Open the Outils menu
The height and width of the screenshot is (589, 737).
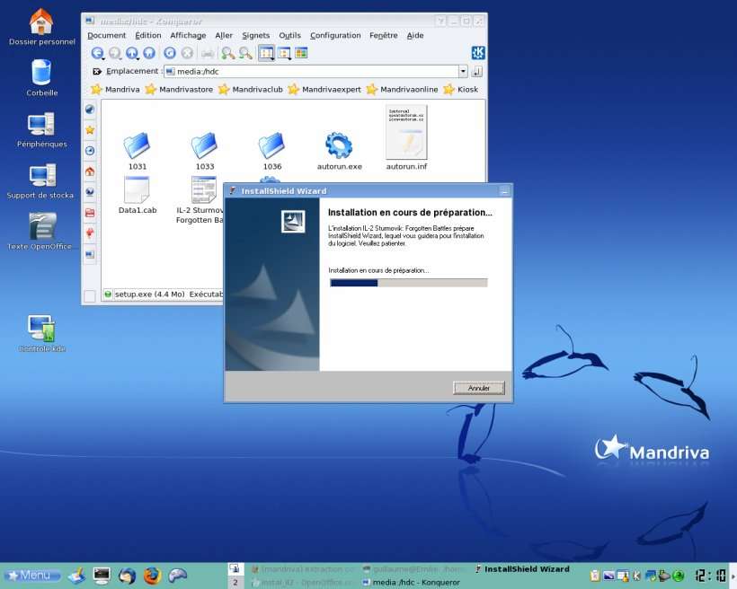click(289, 35)
